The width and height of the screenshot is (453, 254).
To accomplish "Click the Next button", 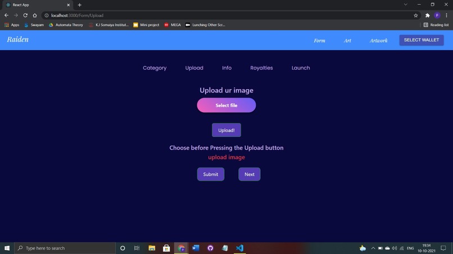I will click(x=250, y=174).
